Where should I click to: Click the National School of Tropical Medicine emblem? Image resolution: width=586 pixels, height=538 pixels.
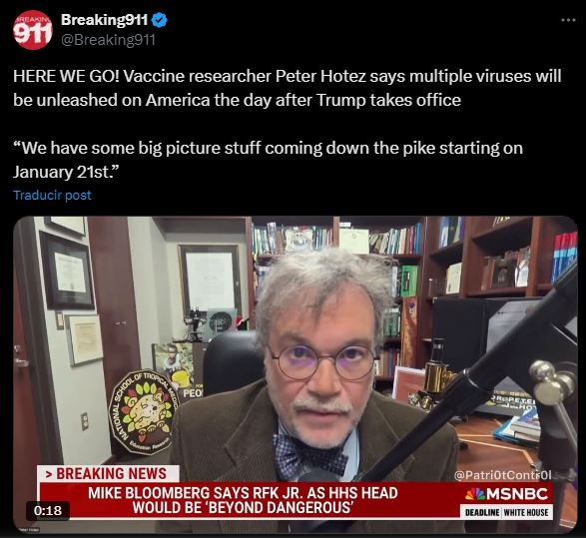point(144,411)
